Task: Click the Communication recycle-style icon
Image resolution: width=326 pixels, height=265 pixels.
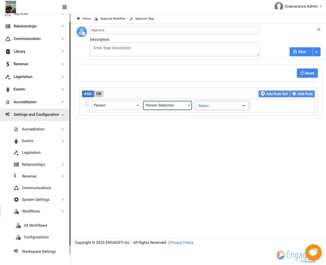Action: point(8,39)
